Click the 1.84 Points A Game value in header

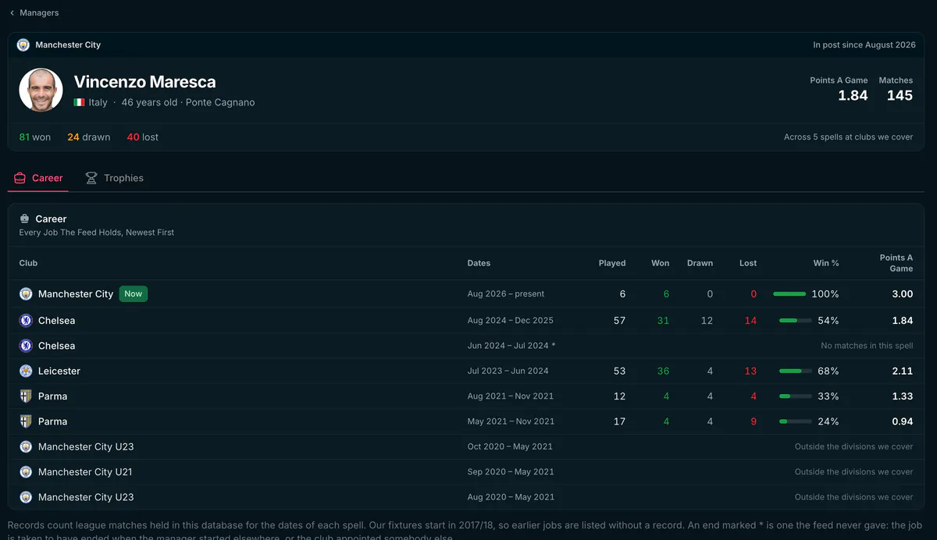[853, 95]
